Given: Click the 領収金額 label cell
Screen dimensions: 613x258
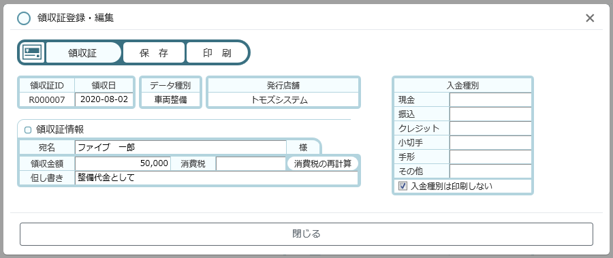Looking at the screenshot, I should point(47,164).
